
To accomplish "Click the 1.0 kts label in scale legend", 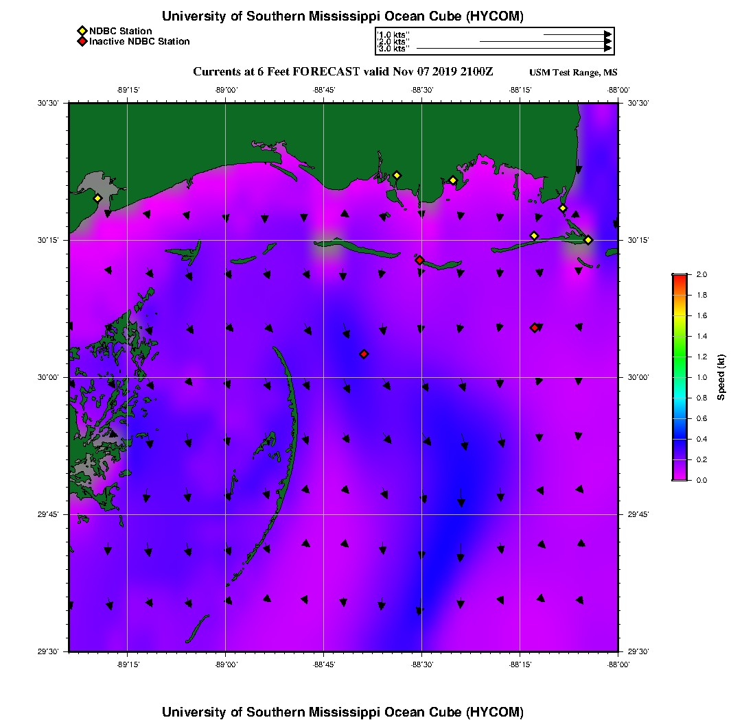I will click(393, 35).
